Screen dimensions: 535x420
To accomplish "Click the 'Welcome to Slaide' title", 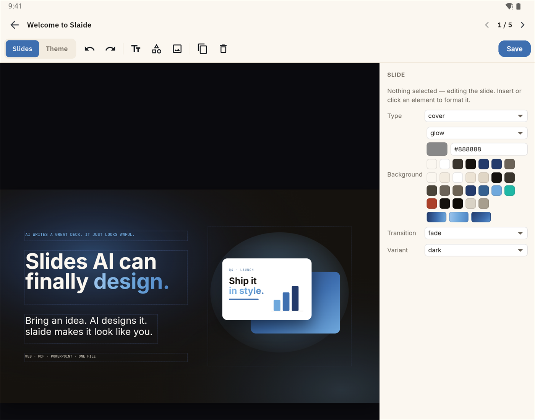I will click(x=59, y=25).
